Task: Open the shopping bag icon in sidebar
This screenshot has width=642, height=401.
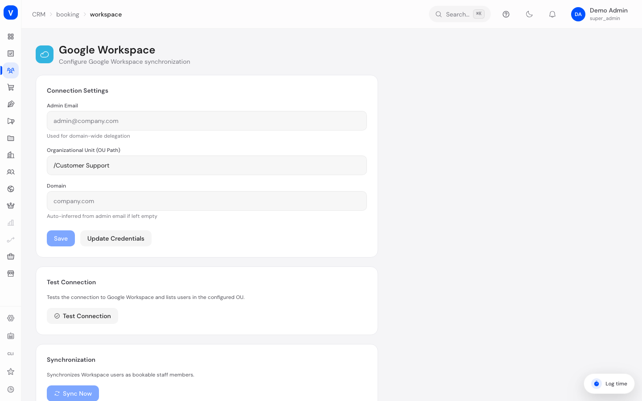Action: 11,257
